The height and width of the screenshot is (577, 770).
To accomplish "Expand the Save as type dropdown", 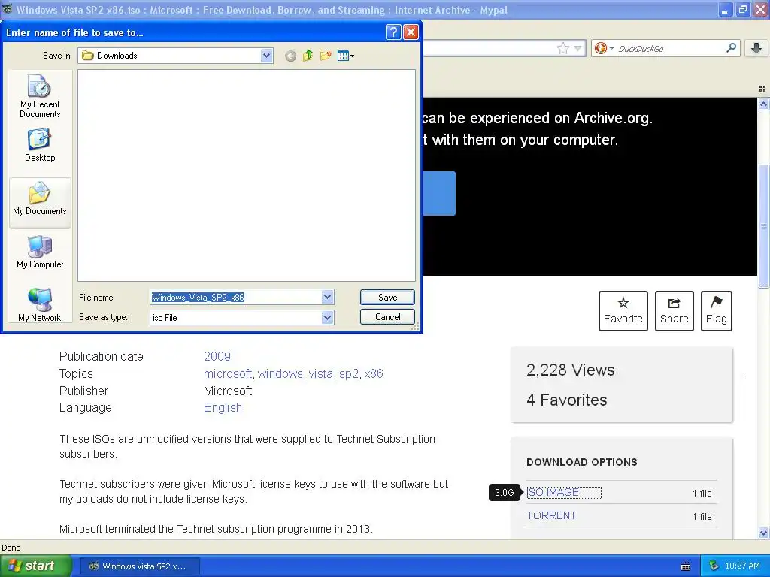I will [328, 318].
